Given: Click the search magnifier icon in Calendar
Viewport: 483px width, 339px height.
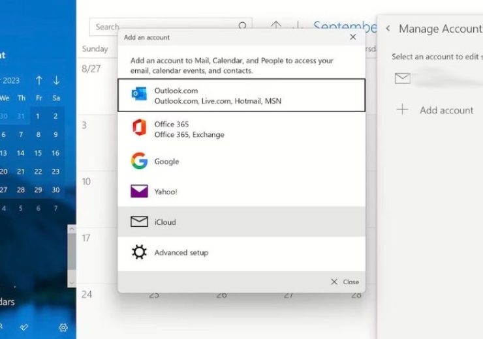Looking at the screenshot, I should point(242,26).
